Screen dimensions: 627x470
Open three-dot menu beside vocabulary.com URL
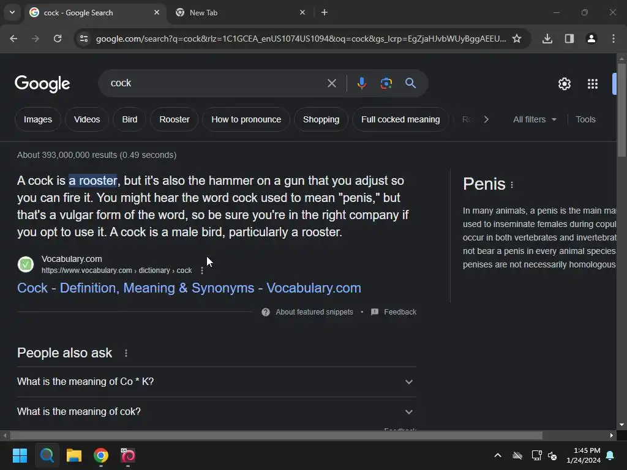click(x=202, y=270)
